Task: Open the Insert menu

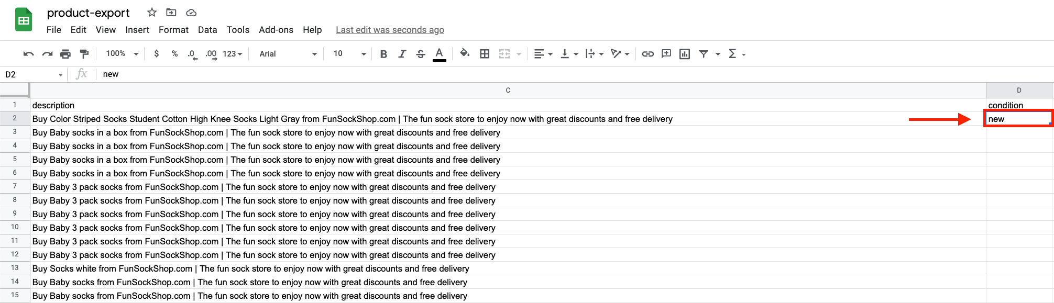Action: (x=137, y=30)
